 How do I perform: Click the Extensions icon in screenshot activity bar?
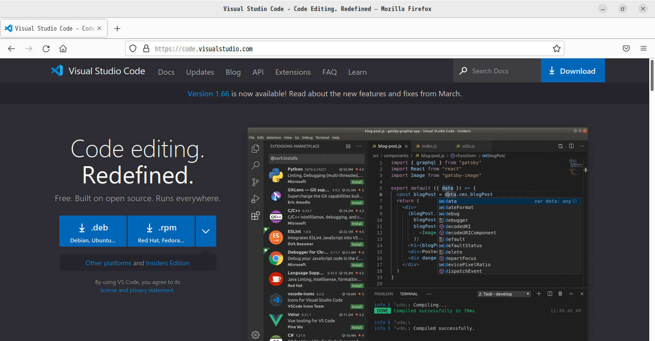(256, 216)
